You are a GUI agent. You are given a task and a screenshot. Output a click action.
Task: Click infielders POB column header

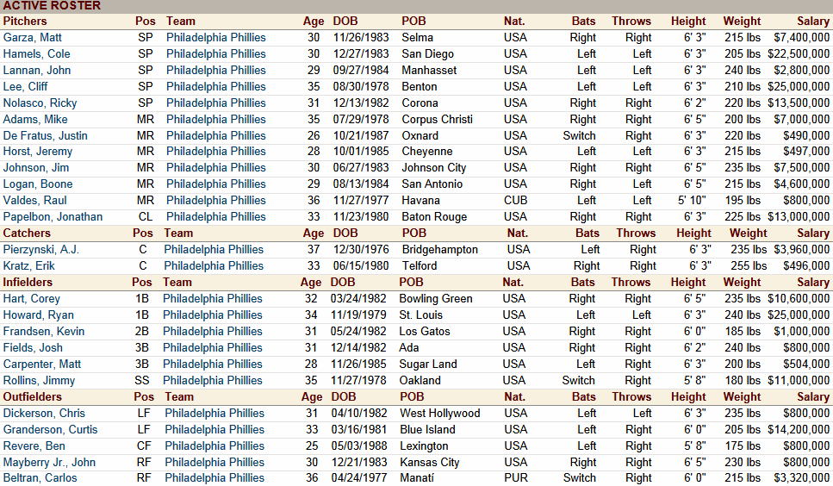click(x=411, y=283)
